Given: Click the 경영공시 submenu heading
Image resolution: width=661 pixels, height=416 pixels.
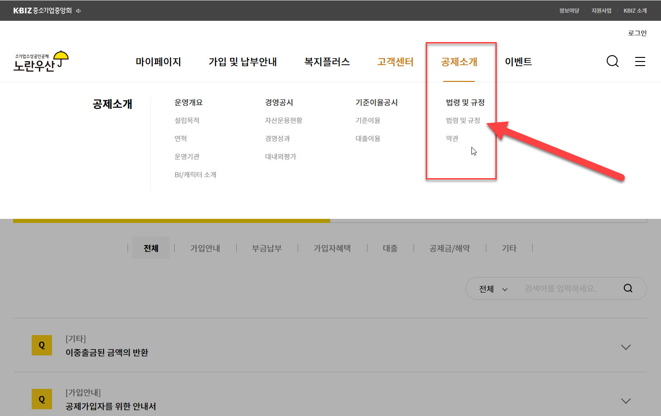Looking at the screenshot, I should (x=279, y=103).
